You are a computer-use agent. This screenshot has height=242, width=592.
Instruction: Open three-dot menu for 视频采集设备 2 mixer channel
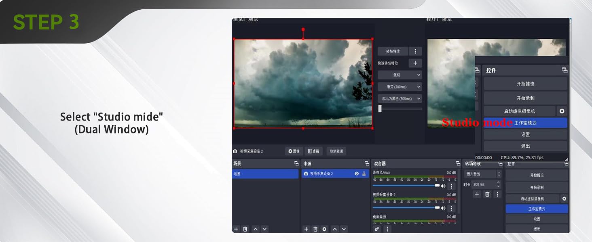coord(452,208)
